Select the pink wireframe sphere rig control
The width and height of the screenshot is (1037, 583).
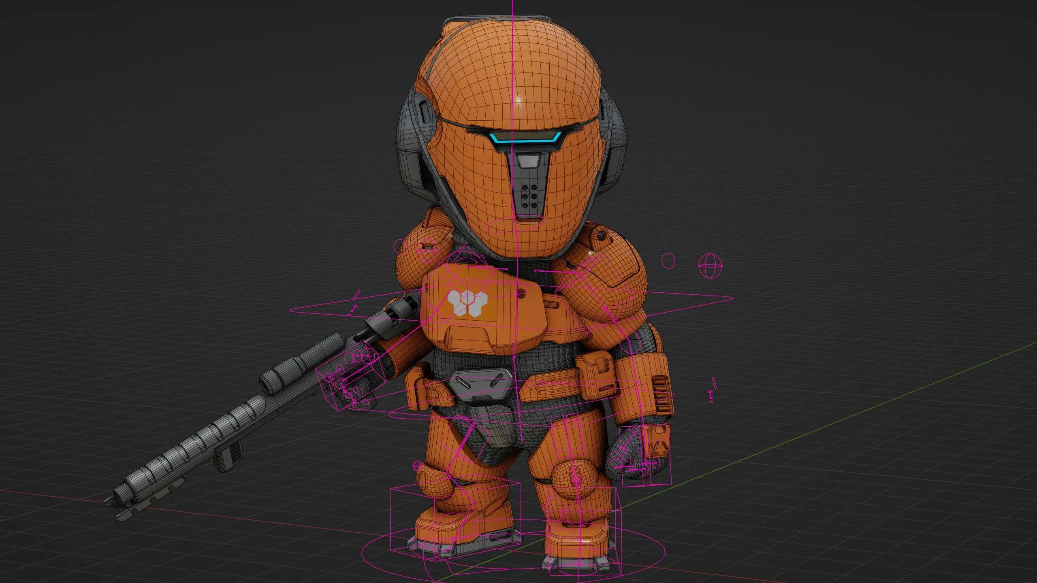[711, 266]
